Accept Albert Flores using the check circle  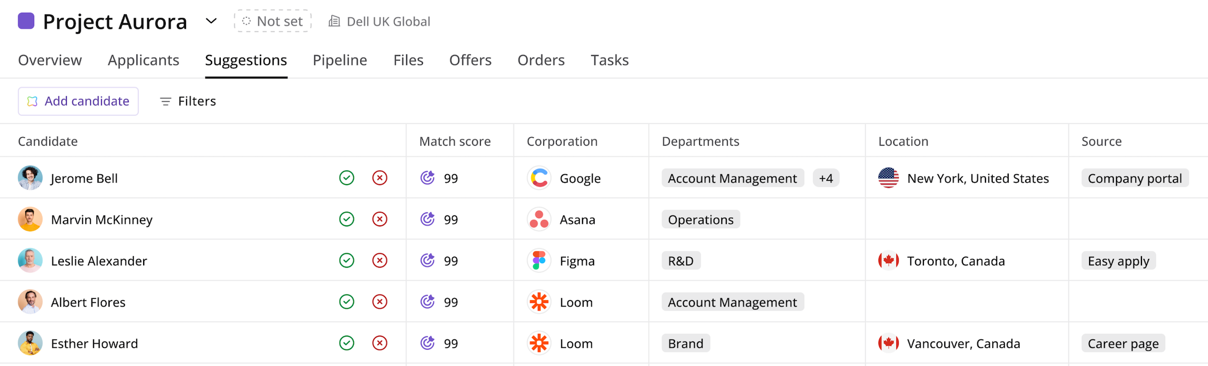(x=346, y=302)
